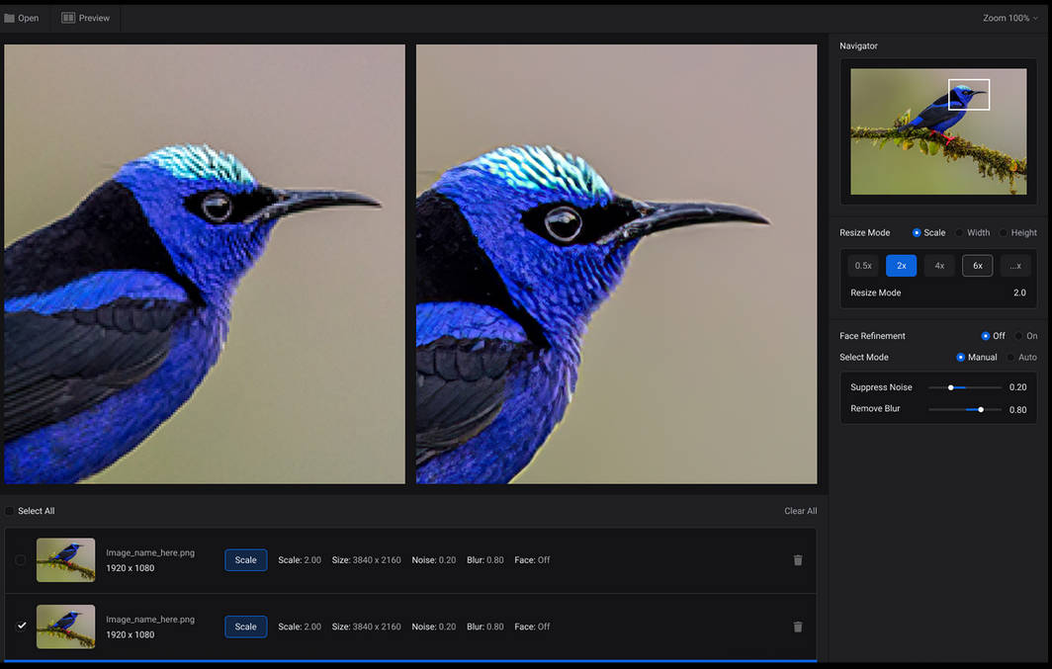Open the Zoom 100% dropdown
The height and width of the screenshot is (669, 1052).
pos(1009,18)
